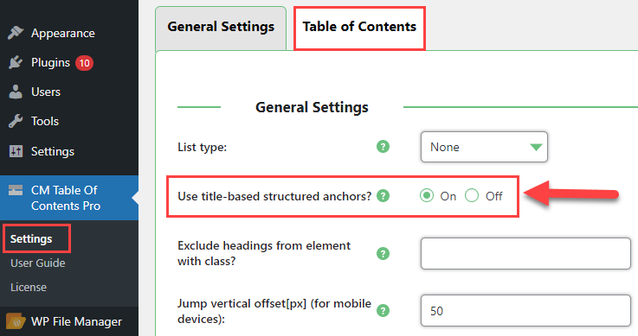The height and width of the screenshot is (336, 638).
Task: Switch to the Table of Contents tab
Action: click(x=359, y=27)
